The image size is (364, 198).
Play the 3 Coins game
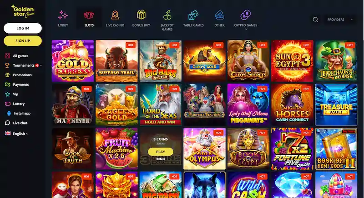pyautogui.click(x=161, y=152)
